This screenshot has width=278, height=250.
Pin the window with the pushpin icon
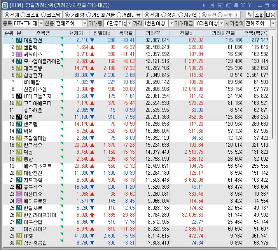click(236, 5)
